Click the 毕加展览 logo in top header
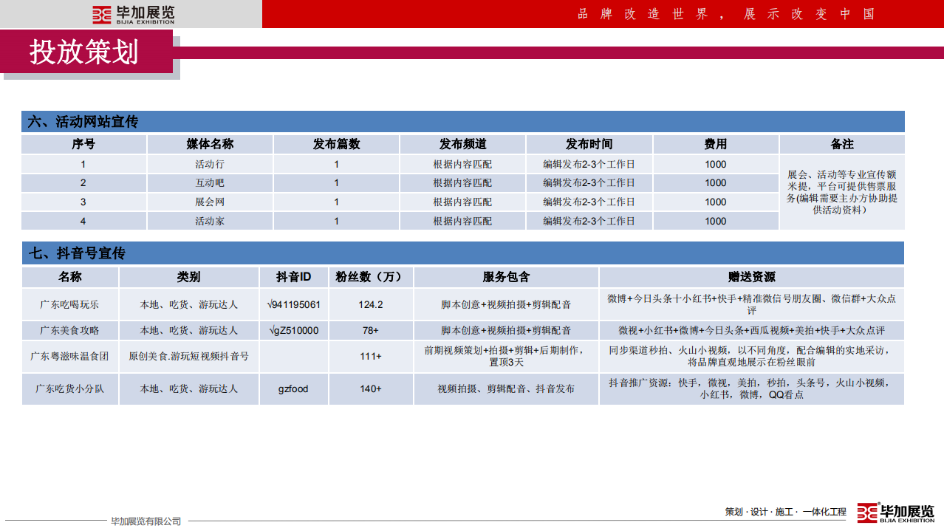This screenshot has height=531, width=944. click(133, 14)
